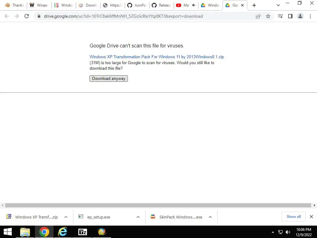Switch to the Thanks tab
The height and width of the screenshot is (238, 317).
pos(14,5)
